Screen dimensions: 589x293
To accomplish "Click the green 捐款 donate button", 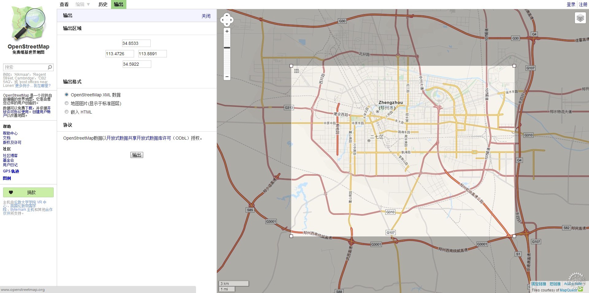I will click(28, 192).
